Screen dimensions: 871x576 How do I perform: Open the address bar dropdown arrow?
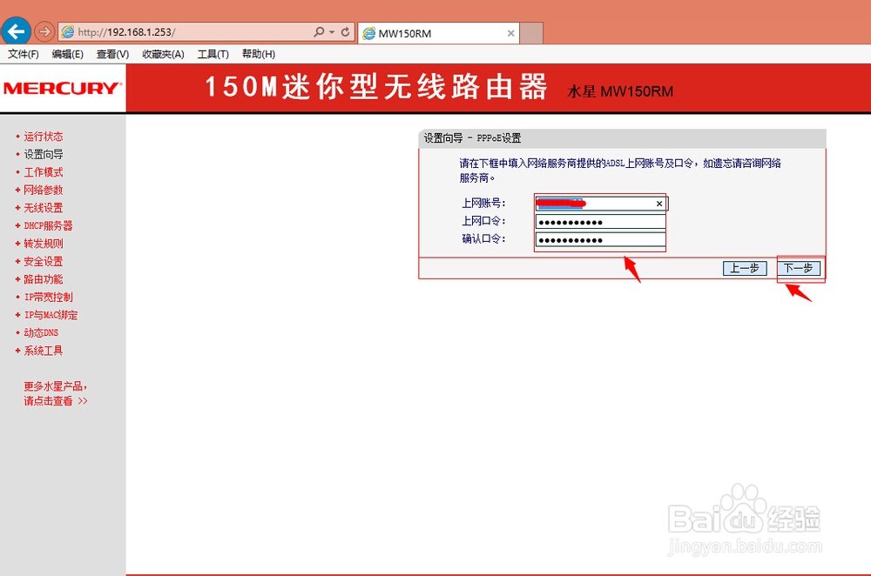click(x=332, y=32)
